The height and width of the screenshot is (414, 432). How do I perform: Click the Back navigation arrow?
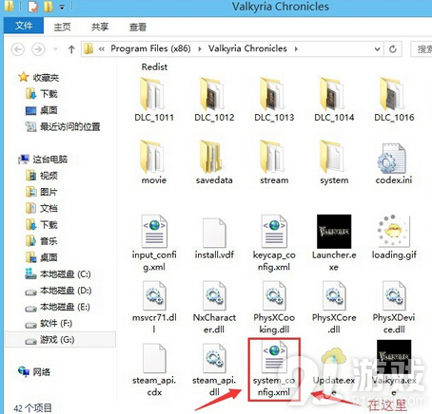coord(18,49)
